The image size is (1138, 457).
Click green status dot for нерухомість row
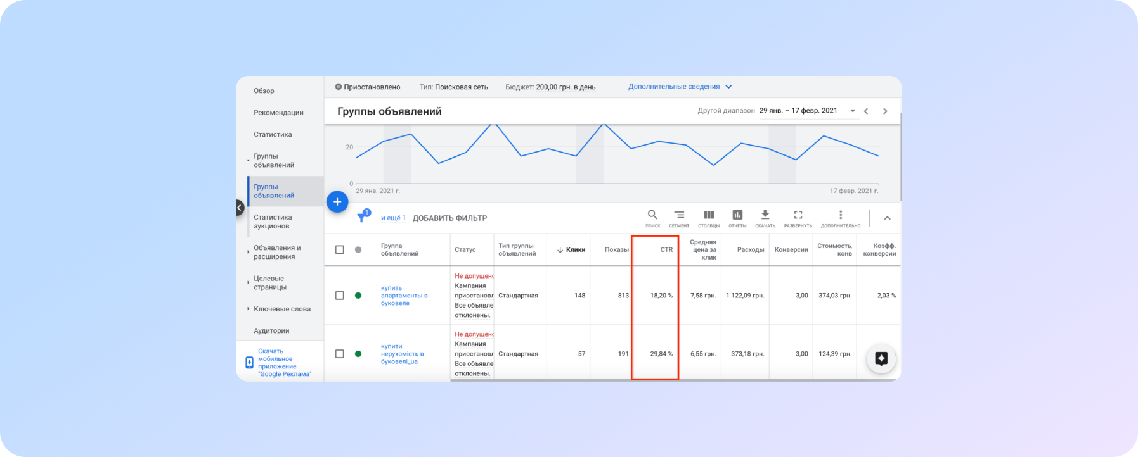[358, 354]
